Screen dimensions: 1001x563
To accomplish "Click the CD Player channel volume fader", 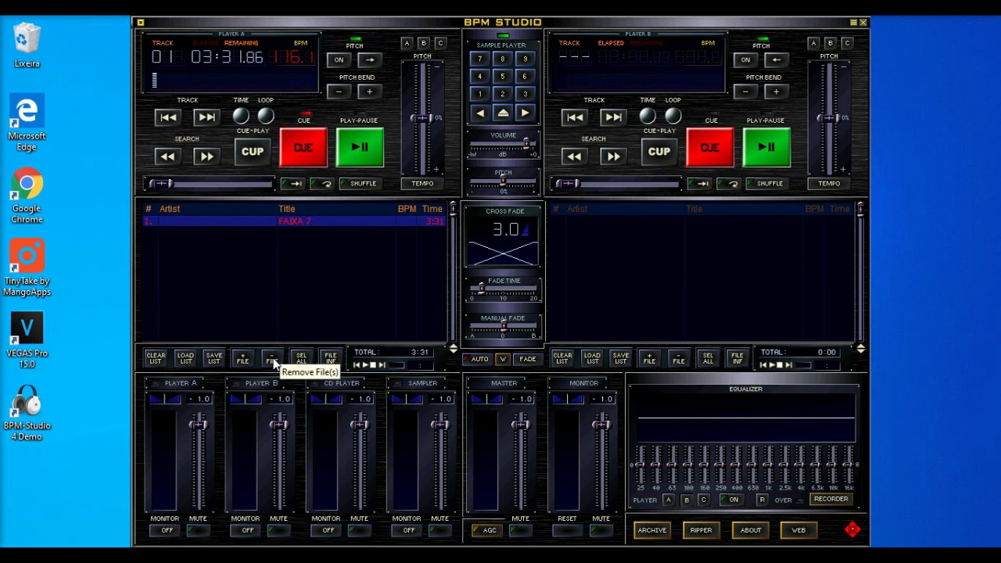I will 359,425.
